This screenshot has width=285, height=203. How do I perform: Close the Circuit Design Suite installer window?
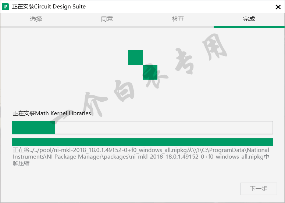tap(278, 7)
